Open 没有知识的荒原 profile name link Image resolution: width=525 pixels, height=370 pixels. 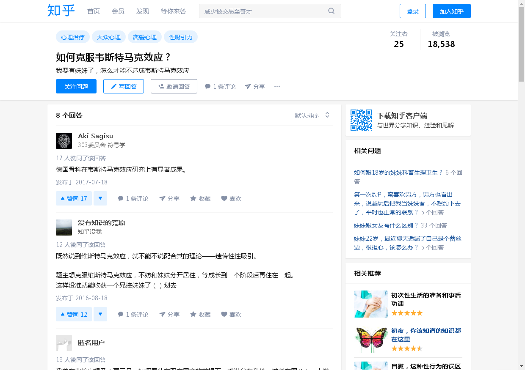click(102, 222)
